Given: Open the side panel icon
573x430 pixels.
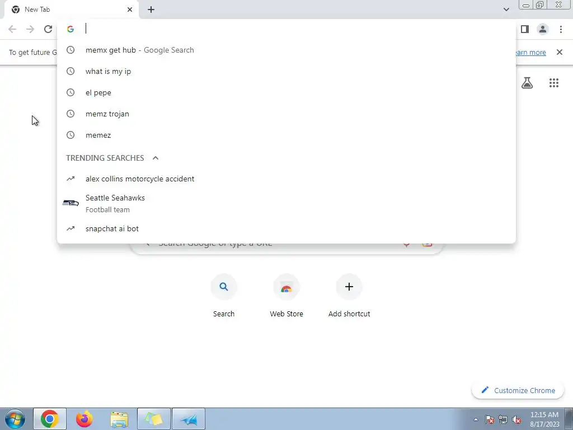Looking at the screenshot, I should [525, 29].
